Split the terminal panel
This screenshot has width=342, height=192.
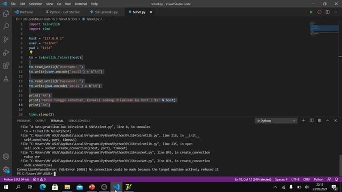tap(312, 121)
